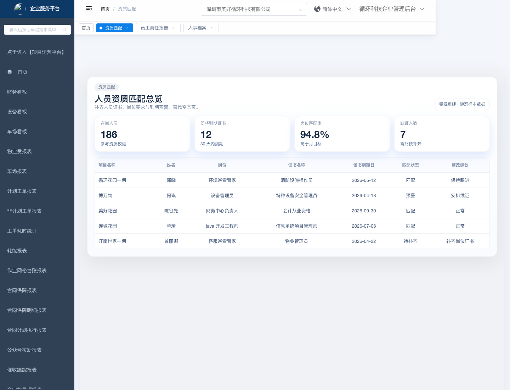Open the company selector dropdown
Image resolution: width=510 pixels, height=390 pixels.
pyautogui.click(x=254, y=9)
